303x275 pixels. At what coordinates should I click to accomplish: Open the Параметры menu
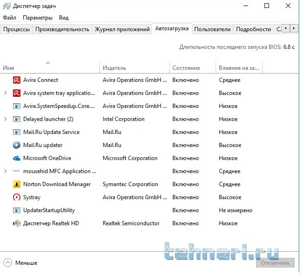(38, 18)
